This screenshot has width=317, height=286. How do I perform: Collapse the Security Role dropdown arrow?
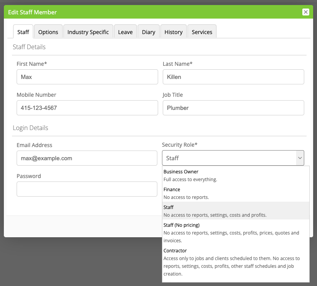[299, 158]
